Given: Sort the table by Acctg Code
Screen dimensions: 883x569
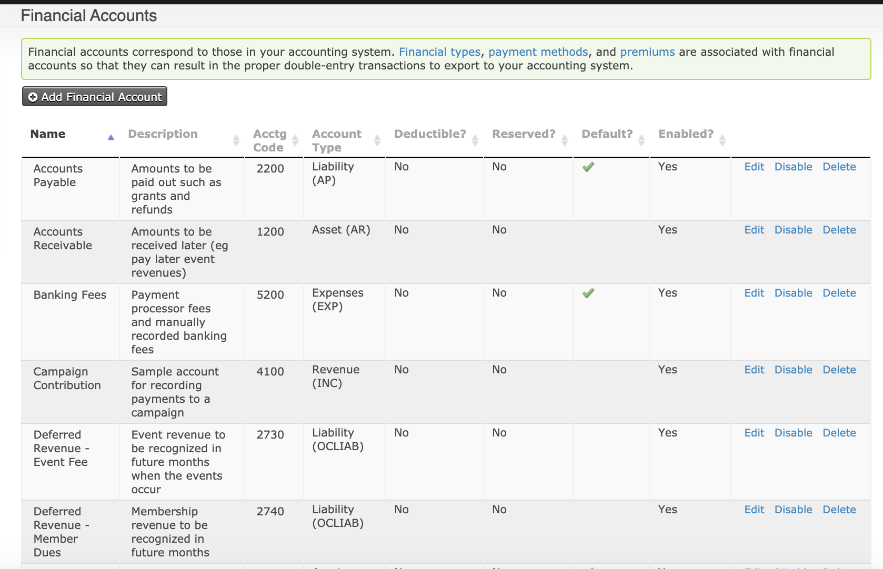Looking at the screenshot, I should 294,140.
